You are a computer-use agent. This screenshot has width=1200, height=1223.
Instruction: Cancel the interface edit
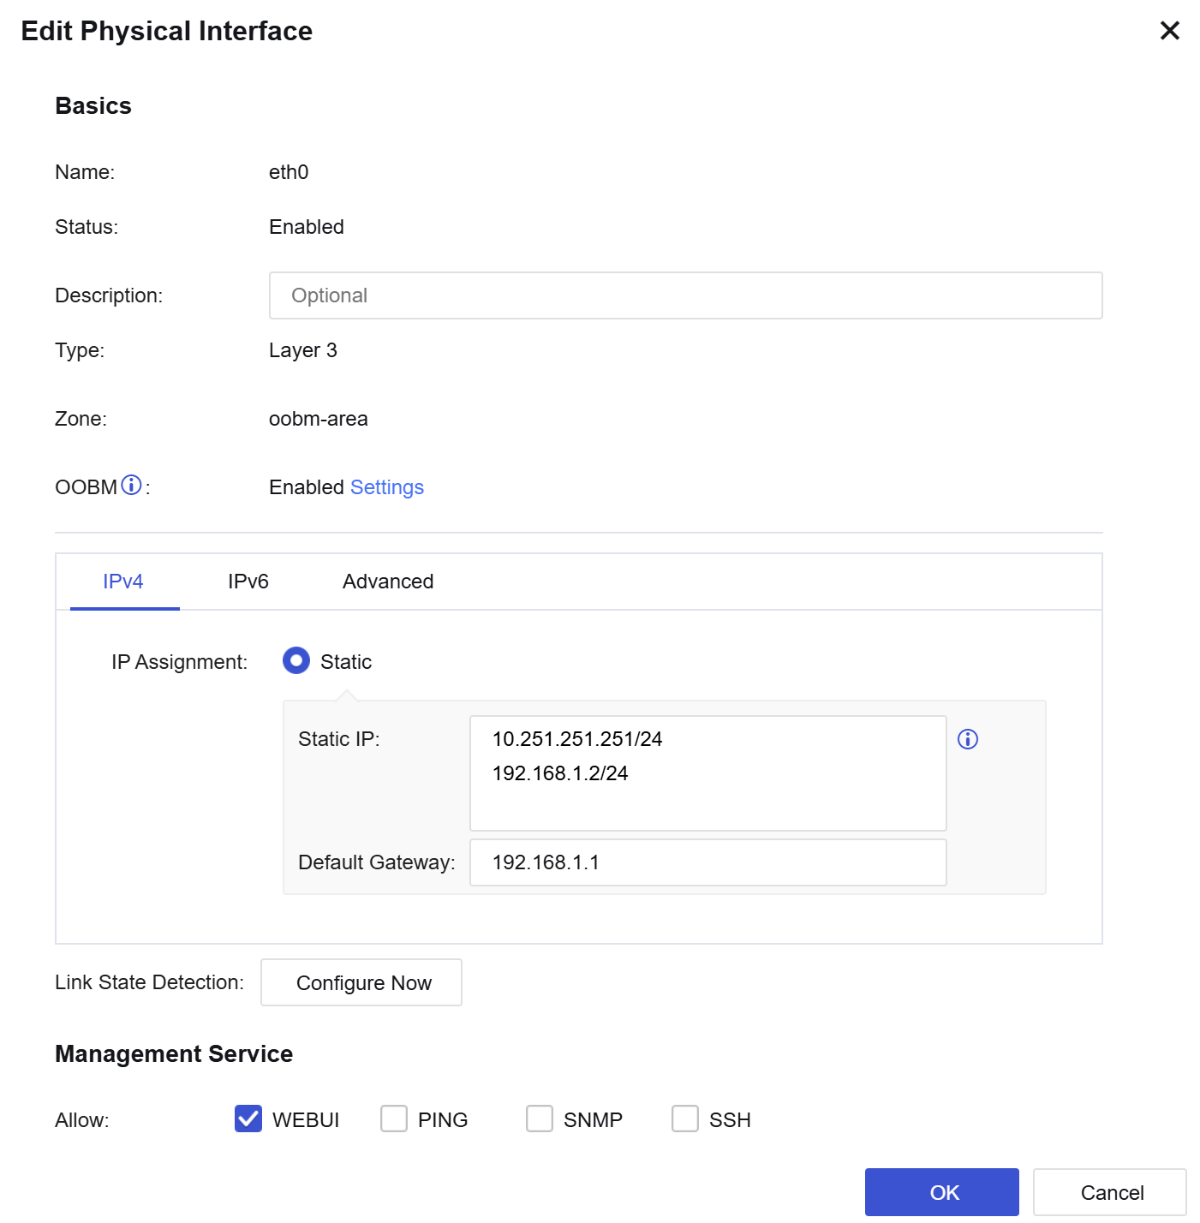(1110, 1192)
